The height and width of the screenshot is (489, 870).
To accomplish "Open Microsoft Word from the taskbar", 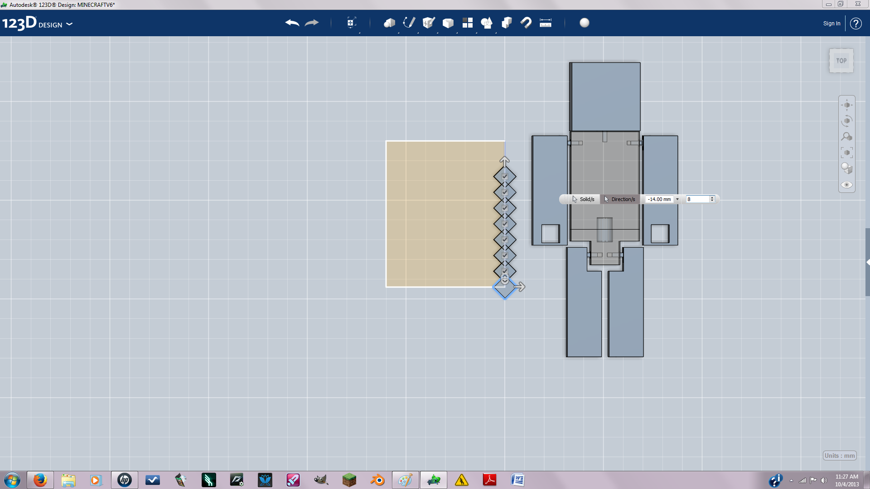I will coord(517,480).
